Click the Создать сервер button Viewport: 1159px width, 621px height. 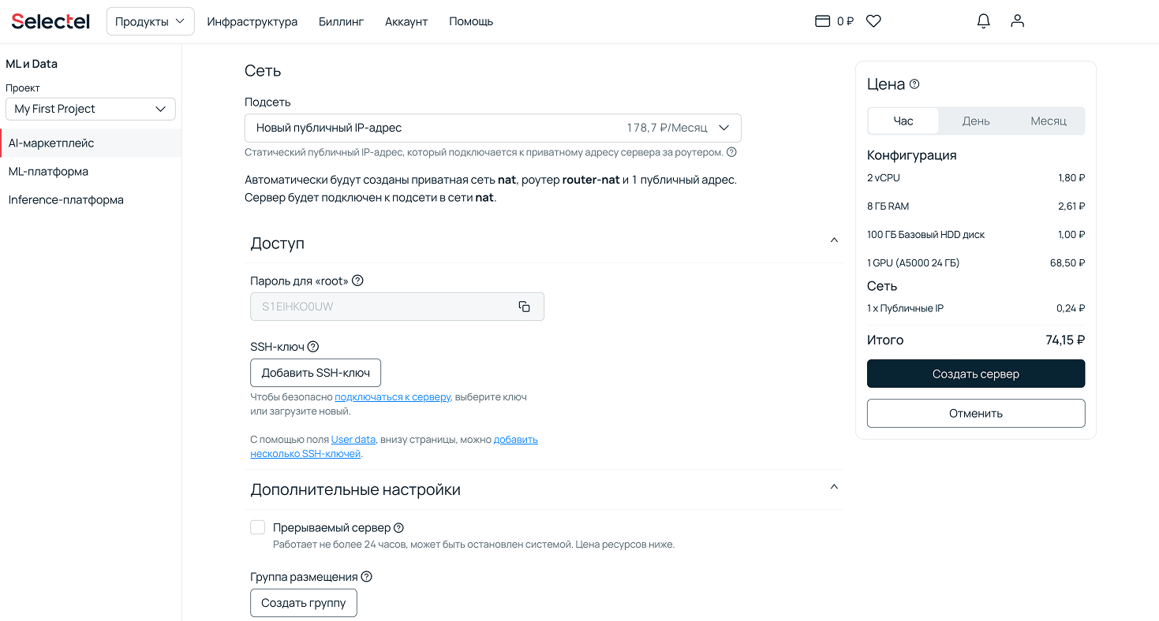click(x=975, y=374)
